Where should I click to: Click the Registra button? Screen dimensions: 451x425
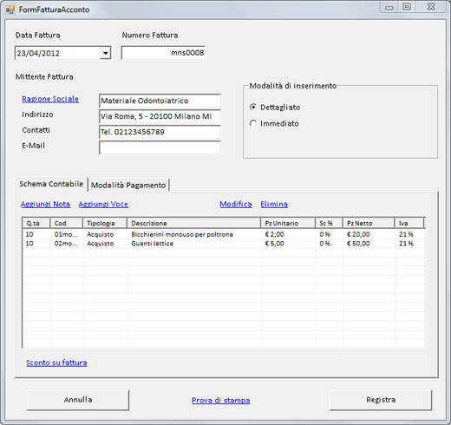(x=381, y=400)
